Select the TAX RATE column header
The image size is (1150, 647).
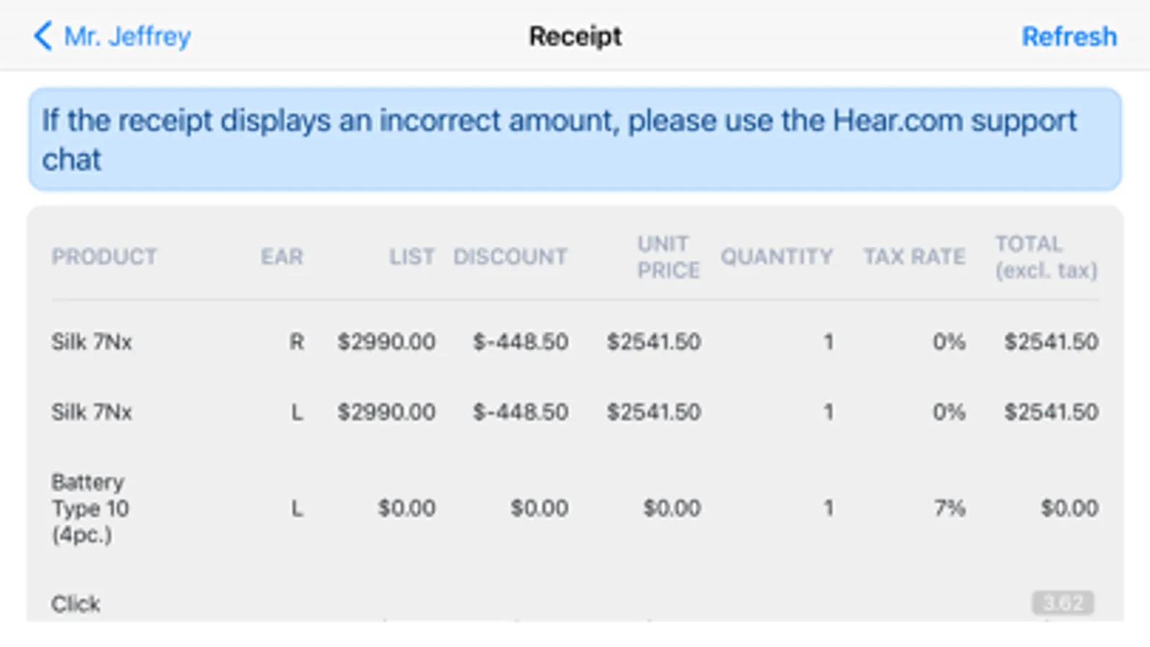click(914, 257)
